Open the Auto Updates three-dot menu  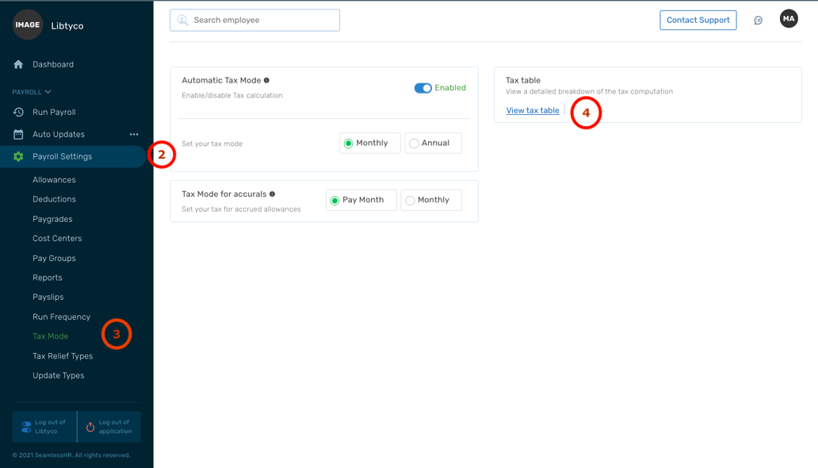click(x=134, y=134)
